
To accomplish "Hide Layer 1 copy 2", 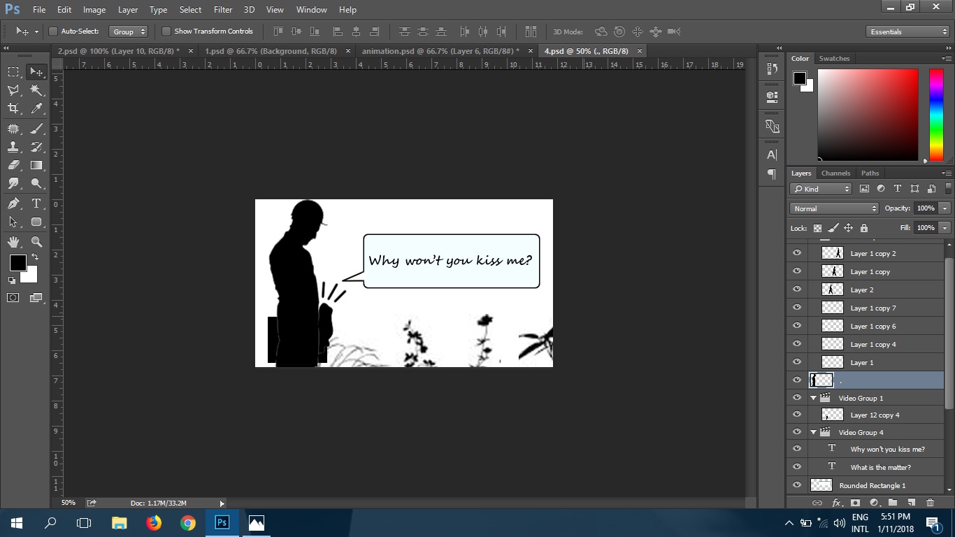I will 797,253.
